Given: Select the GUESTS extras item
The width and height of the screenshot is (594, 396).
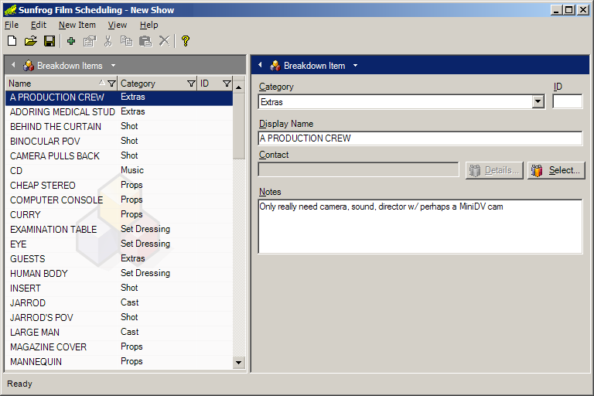Looking at the screenshot, I should click(119, 259).
